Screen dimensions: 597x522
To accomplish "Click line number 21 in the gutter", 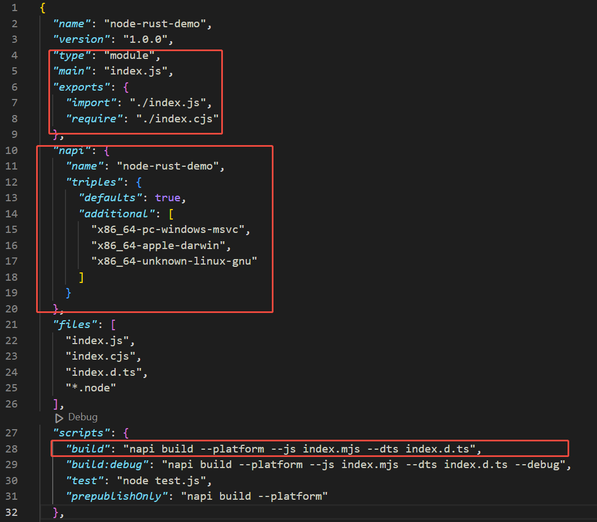I will [12, 325].
